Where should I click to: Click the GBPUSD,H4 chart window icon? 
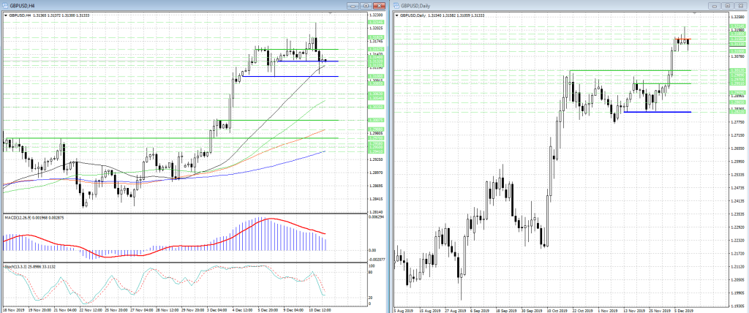(x=4, y=6)
